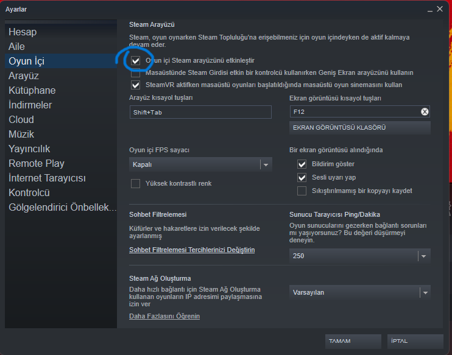Cancel changes with İPTAL button
This screenshot has width=452, height=355.
click(x=415, y=341)
